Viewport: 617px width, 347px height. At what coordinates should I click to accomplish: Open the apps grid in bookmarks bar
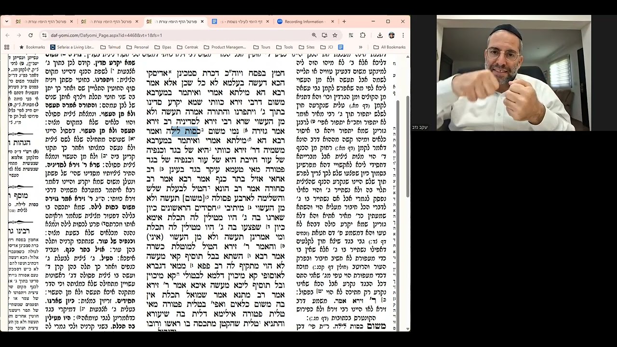(7, 47)
